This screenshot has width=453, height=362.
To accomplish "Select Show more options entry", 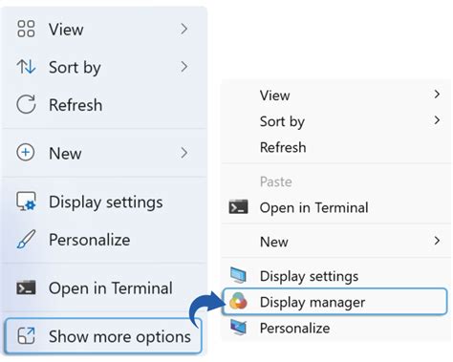I will coord(103,336).
